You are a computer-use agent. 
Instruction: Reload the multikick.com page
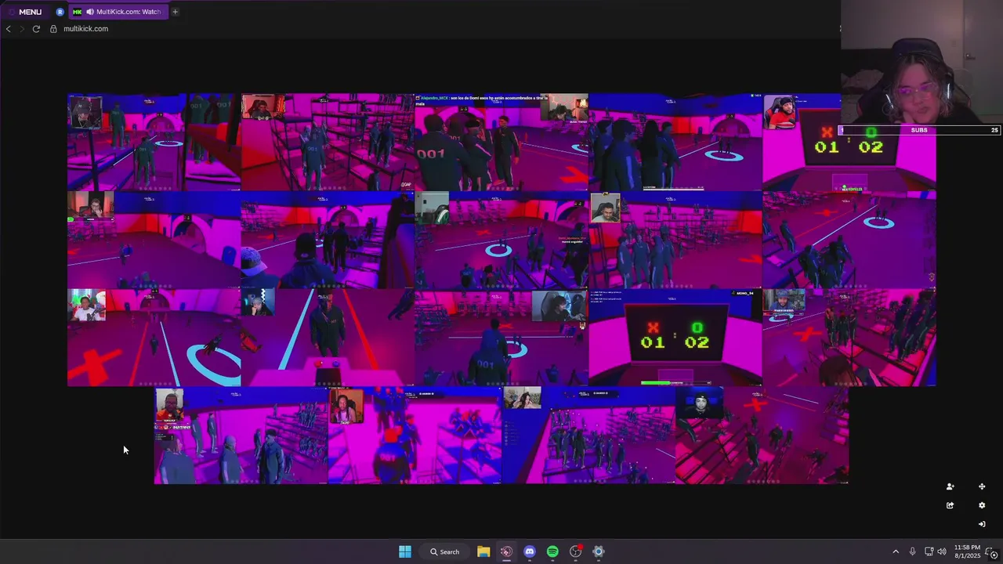coord(36,29)
